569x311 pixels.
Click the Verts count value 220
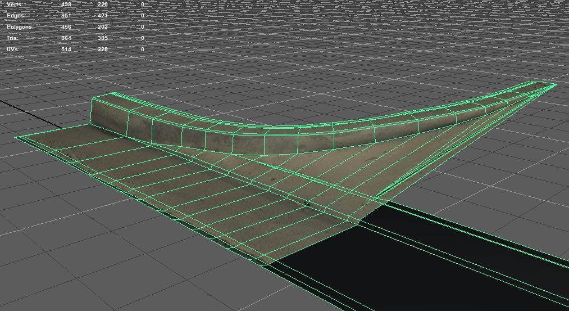click(x=103, y=4)
